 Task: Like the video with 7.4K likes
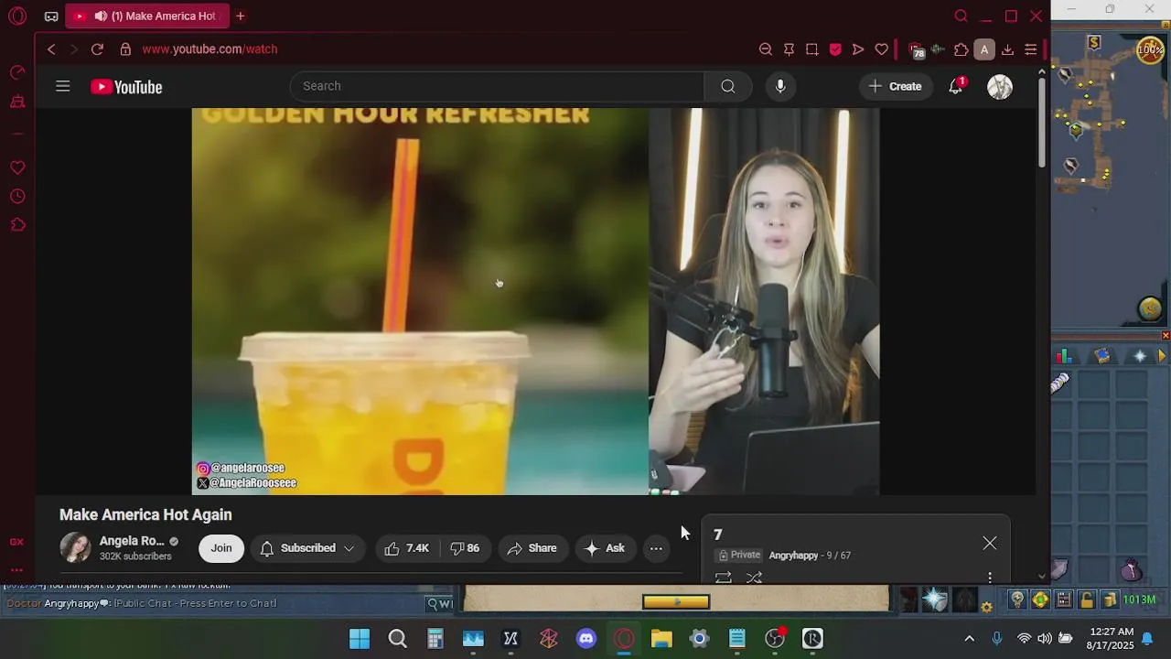click(406, 548)
